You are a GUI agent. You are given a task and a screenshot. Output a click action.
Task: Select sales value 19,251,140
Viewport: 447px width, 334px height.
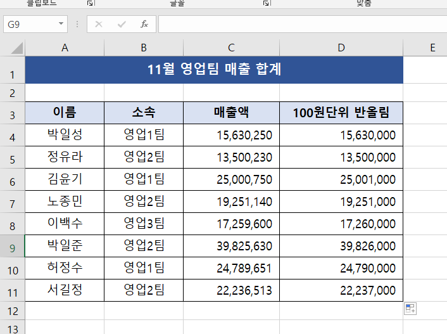[x=231, y=202]
